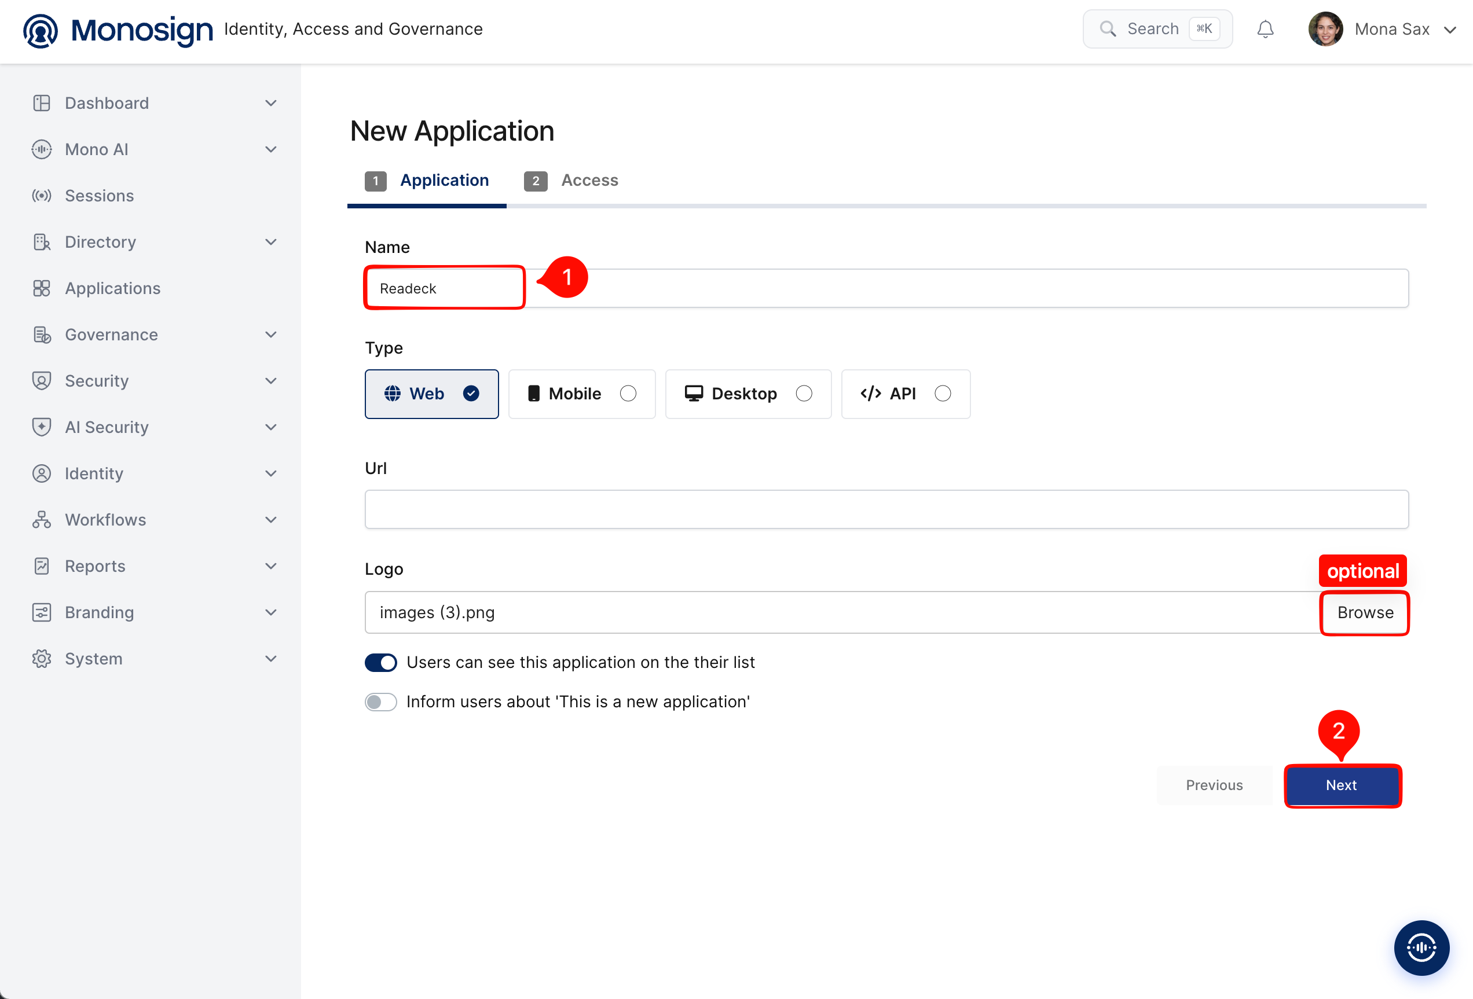Image resolution: width=1473 pixels, height=999 pixels.
Task: Open the Mono AI floating assistant button
Action: click(x=1421, y=947)
